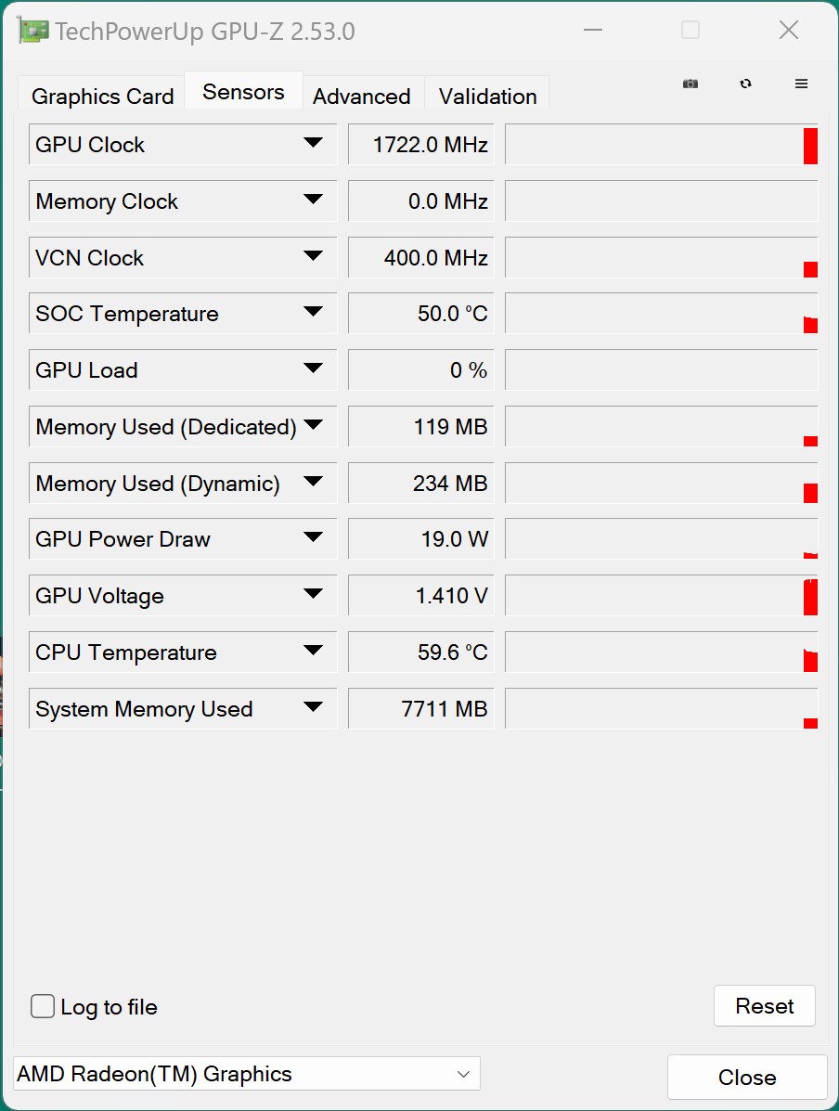This screenshot has height=1111, width=839.
Task: Click the refresh sensors icon
Action: [x=745, y=84]
